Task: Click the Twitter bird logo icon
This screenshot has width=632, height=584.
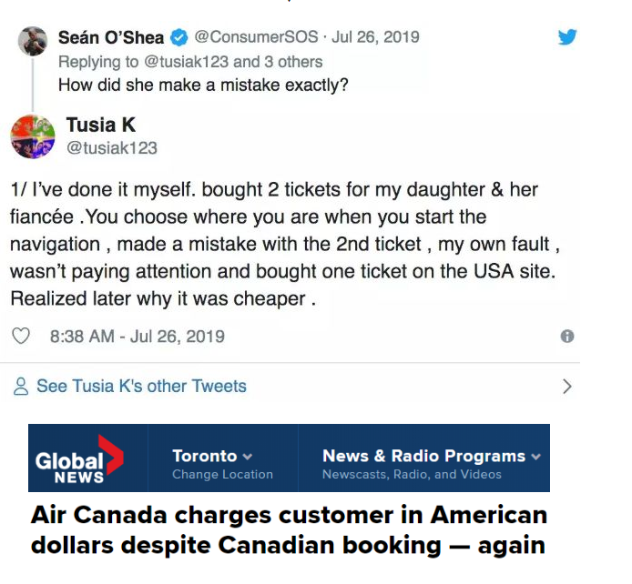Action: click(x=567, y=37)
